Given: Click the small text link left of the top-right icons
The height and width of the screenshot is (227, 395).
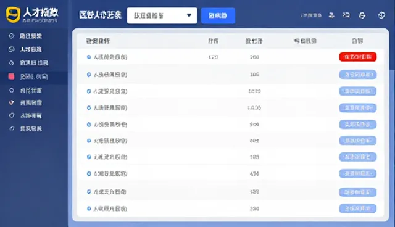Looking at the screenshot, I should [x=311, y=15].
